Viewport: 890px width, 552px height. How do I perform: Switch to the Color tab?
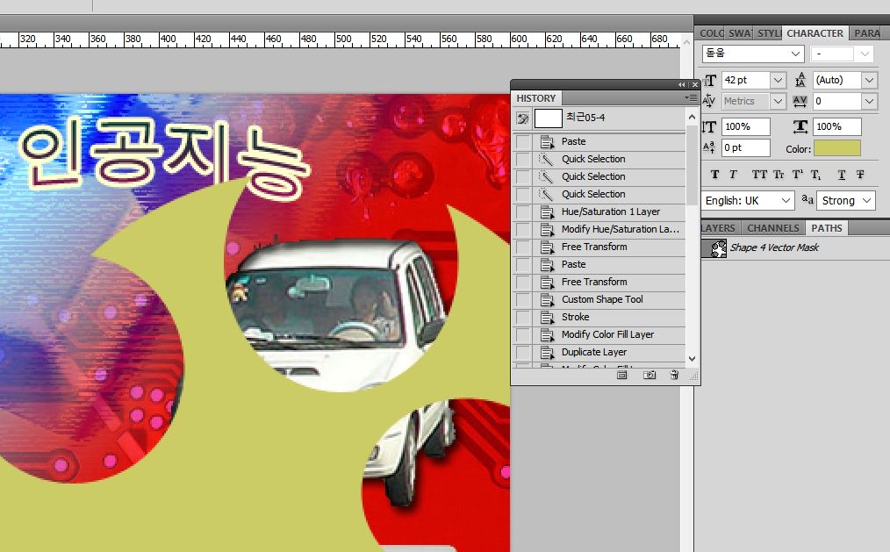click(x=711, y=33)
